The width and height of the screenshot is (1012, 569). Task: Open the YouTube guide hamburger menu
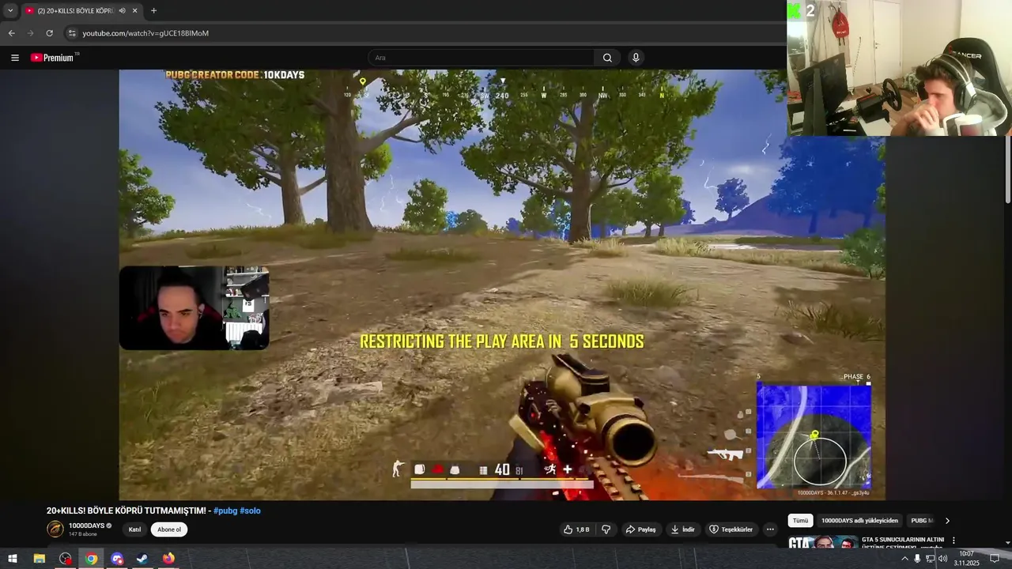click(15, 58)
